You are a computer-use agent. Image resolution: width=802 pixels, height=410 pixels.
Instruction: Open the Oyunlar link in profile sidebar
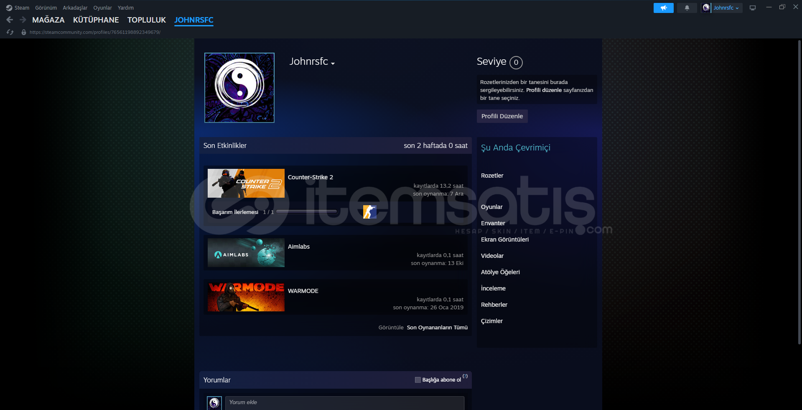pyautogui.click(x=492, y=207)
